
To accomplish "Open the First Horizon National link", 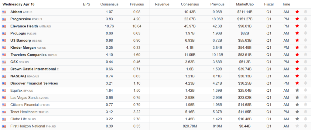I will tap(28, 126).
